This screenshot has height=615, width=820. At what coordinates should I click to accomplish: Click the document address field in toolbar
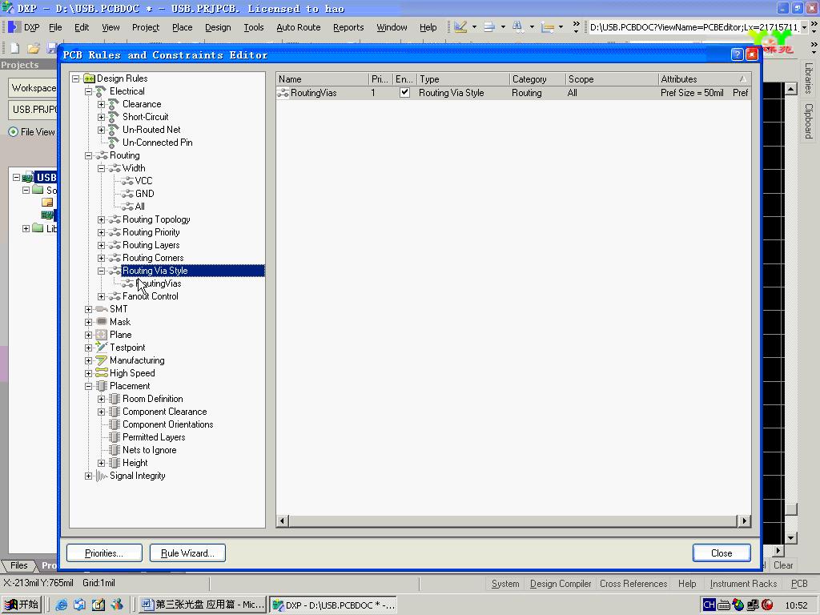(x=694, y=27)
